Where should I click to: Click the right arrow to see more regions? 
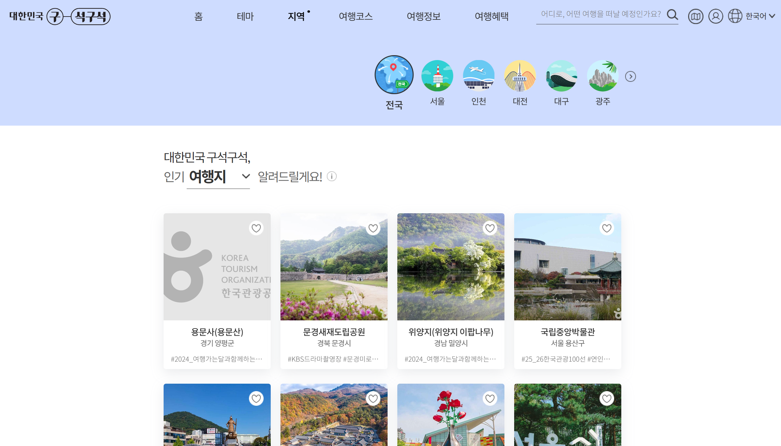631,76
